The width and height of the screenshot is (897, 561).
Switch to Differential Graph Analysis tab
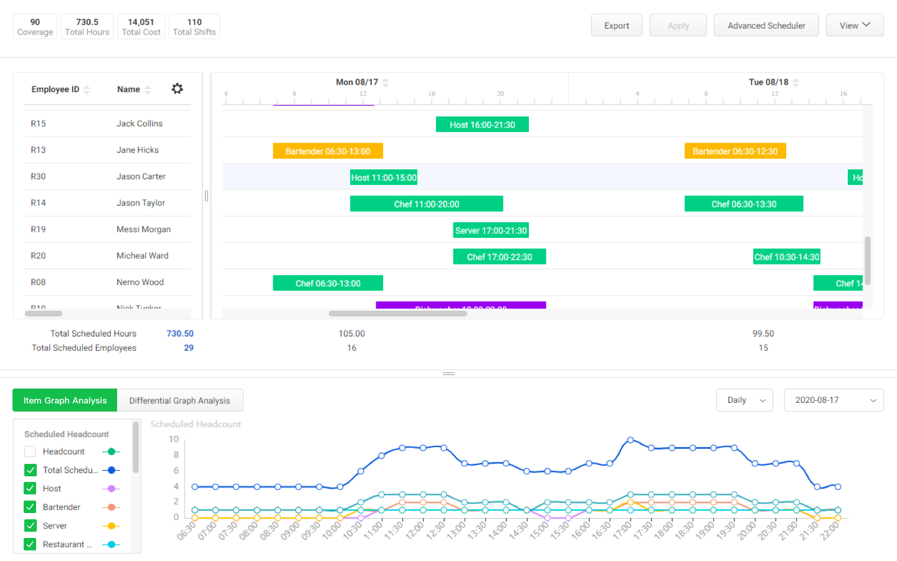pyautogui.click(x=179, y=400)
